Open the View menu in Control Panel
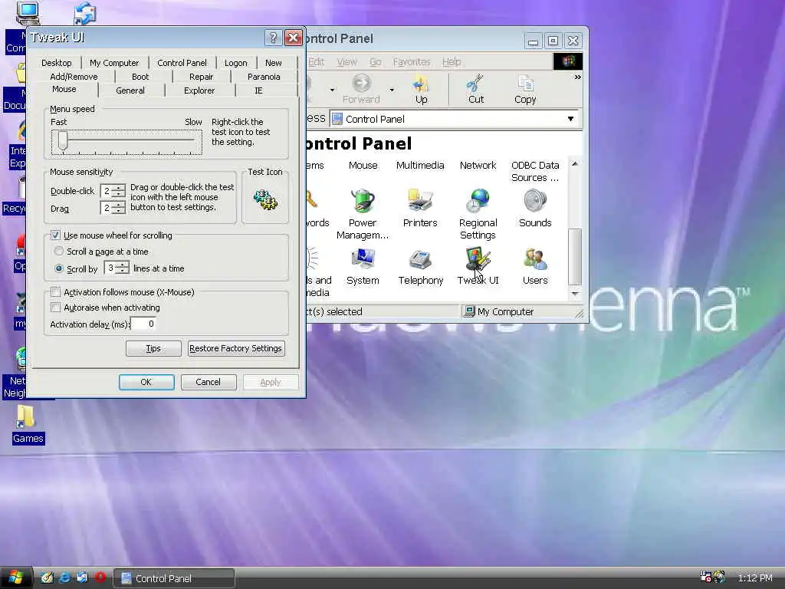Screen dimensions: 785x589 pos(347,61)
